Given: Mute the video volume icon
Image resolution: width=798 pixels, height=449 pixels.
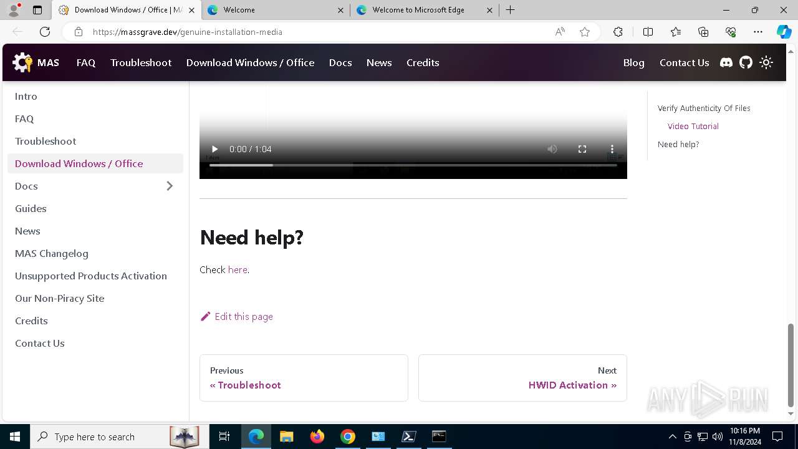Looking at the screenshot, I should pyautogui.click(x=552, y=149).
